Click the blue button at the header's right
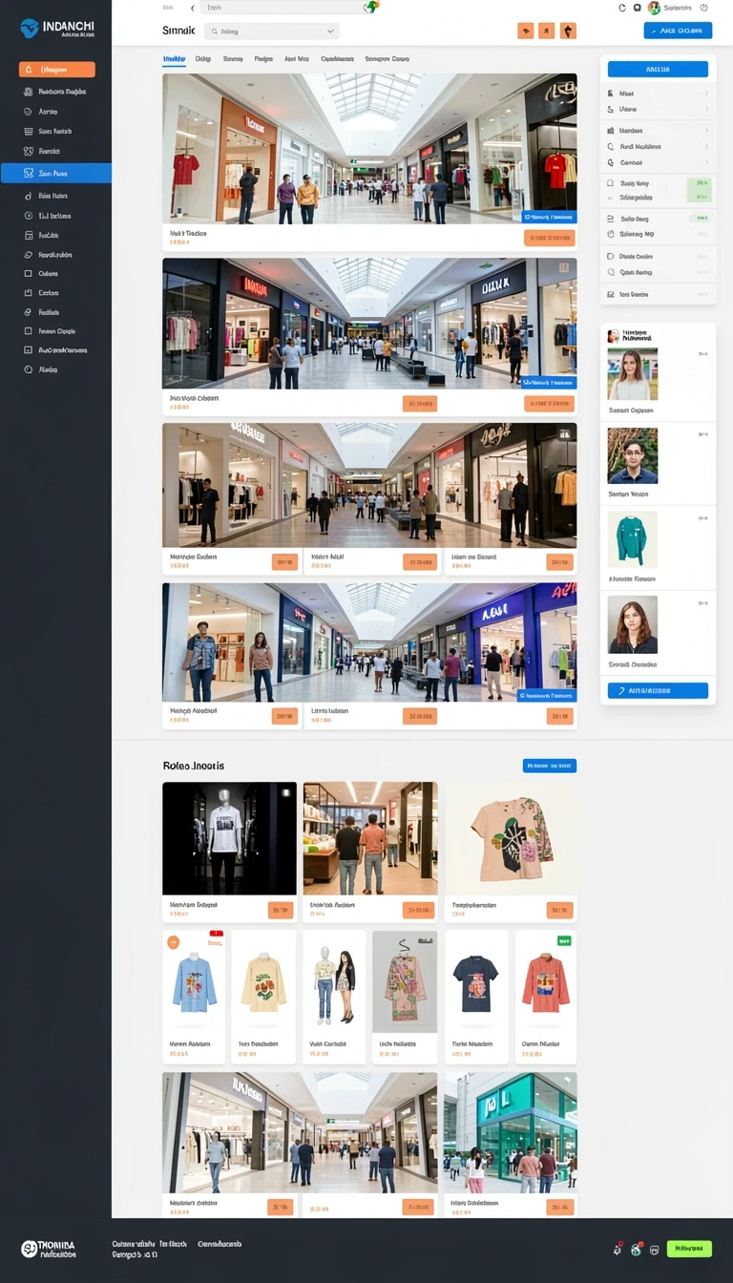Viewport: 733px width, 1283px height. pyautogui.click(x=678, y=31)
